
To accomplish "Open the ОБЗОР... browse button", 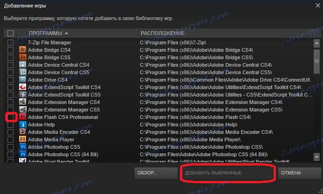I will click(156, 173).
